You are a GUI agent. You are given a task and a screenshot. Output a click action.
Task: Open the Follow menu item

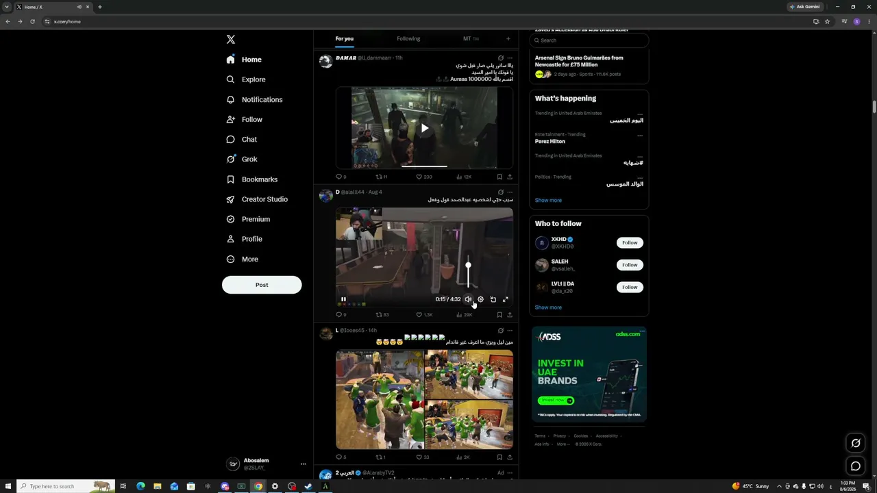coord(245,120)
